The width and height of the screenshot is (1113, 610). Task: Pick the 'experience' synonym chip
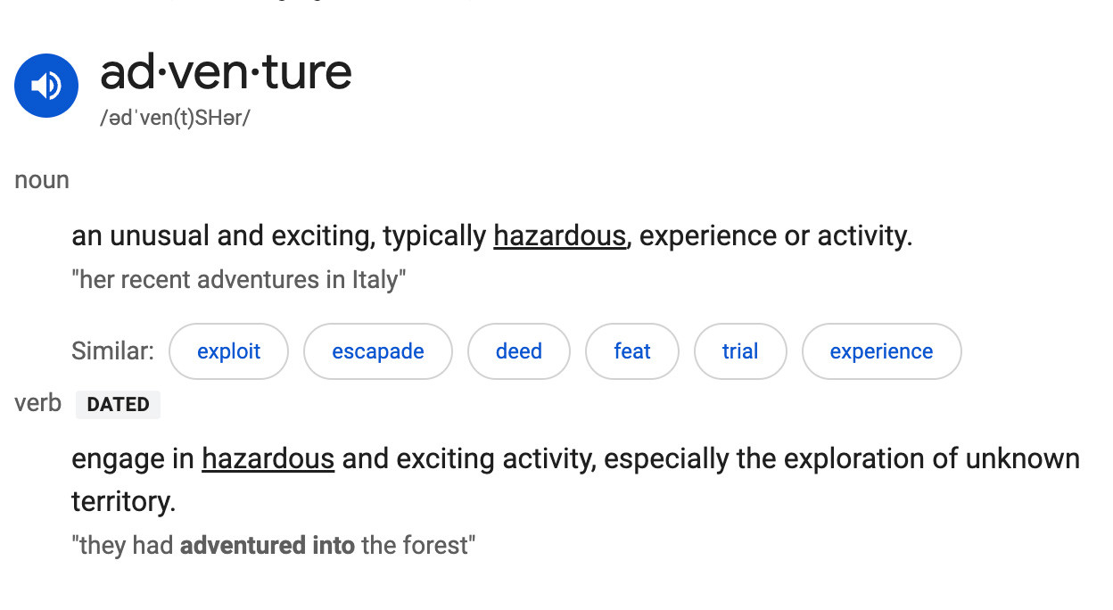point(881,351)
